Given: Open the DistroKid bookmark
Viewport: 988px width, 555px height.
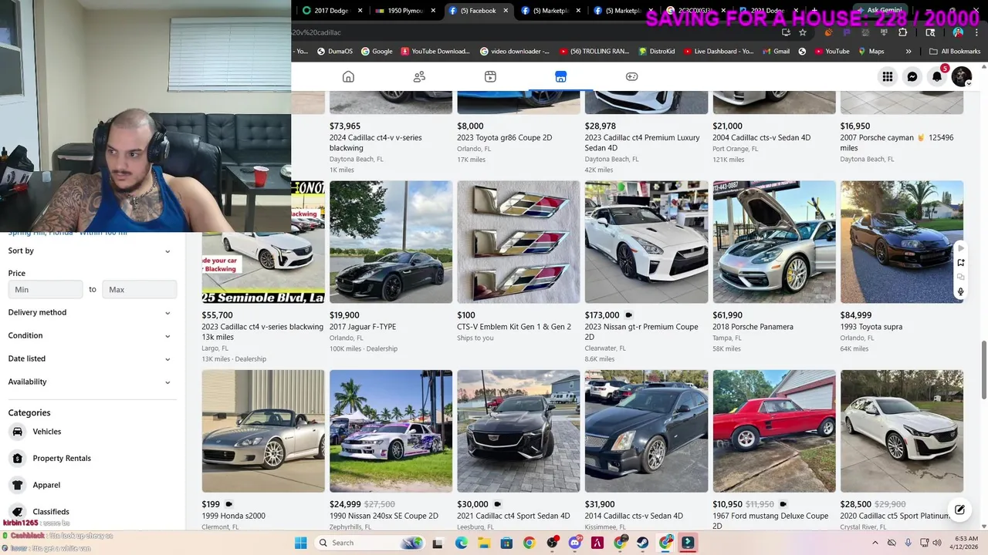Looking at the screenshot, I should coord(657,52).
